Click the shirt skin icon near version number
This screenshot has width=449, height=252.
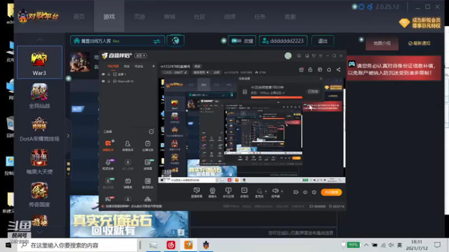coord(361,7)
